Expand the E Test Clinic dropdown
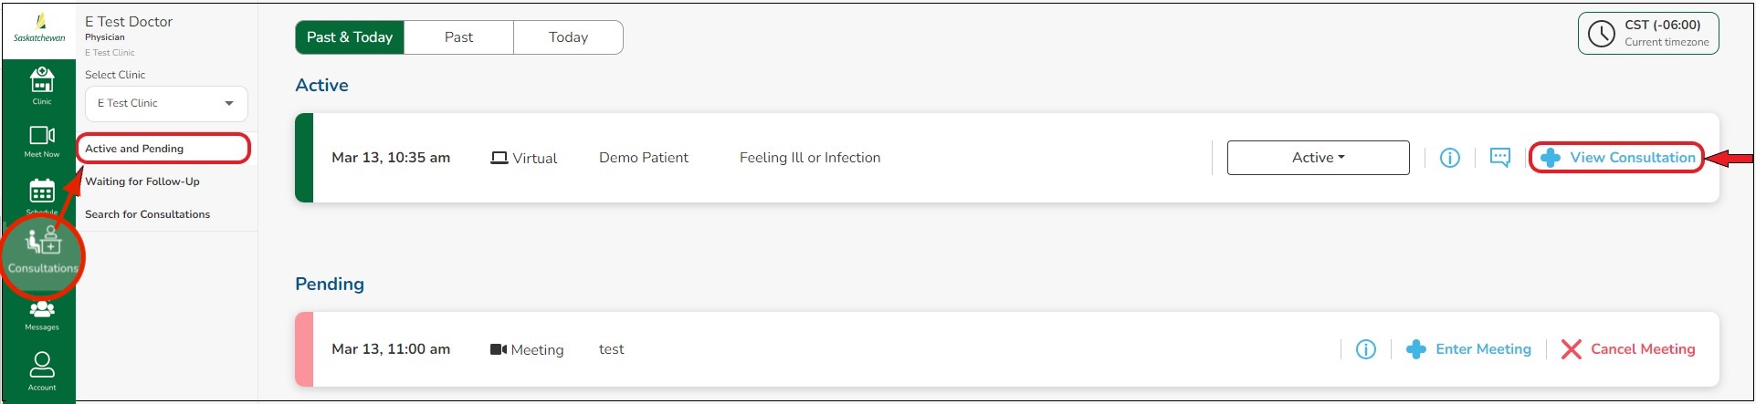Image resolution: width=1756 pixels, height=404 pixels. (165, 103)
